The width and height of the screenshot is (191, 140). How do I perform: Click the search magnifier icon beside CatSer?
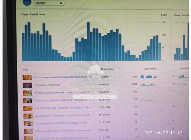(x=61, y=3)
